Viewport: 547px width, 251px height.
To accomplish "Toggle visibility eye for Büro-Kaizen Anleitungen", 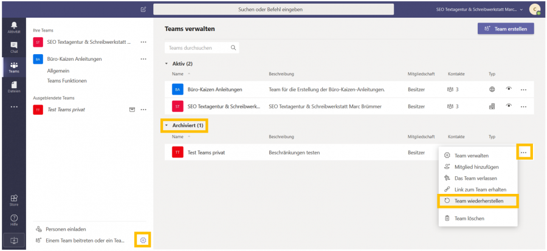I will click(509, 89).
